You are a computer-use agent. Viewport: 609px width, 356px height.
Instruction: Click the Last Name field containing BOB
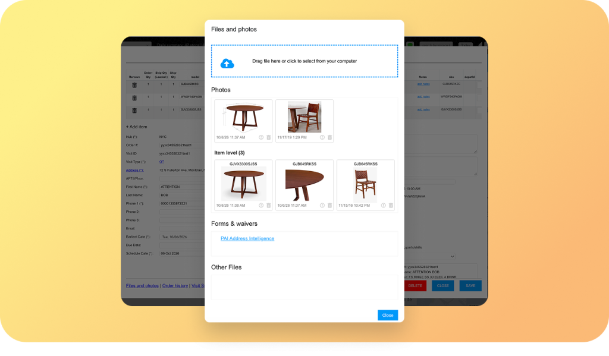pos(182,196)
